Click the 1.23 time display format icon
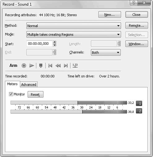 [x=75, y=65]
